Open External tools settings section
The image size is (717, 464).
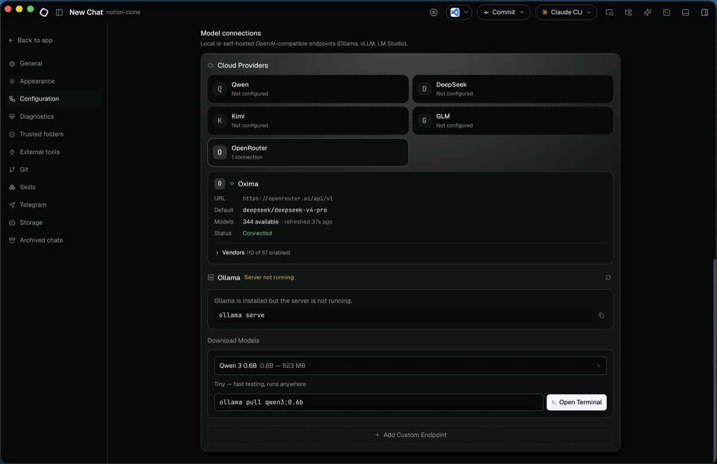tap(53, 152)
